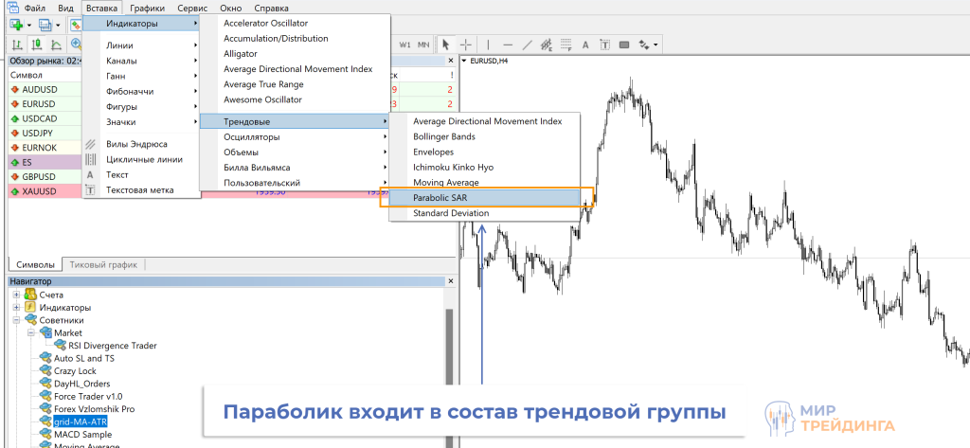The width and height of the screenshot is (970, 448).
Task: Click the Market folder icon
Action: tap(45, 332)
